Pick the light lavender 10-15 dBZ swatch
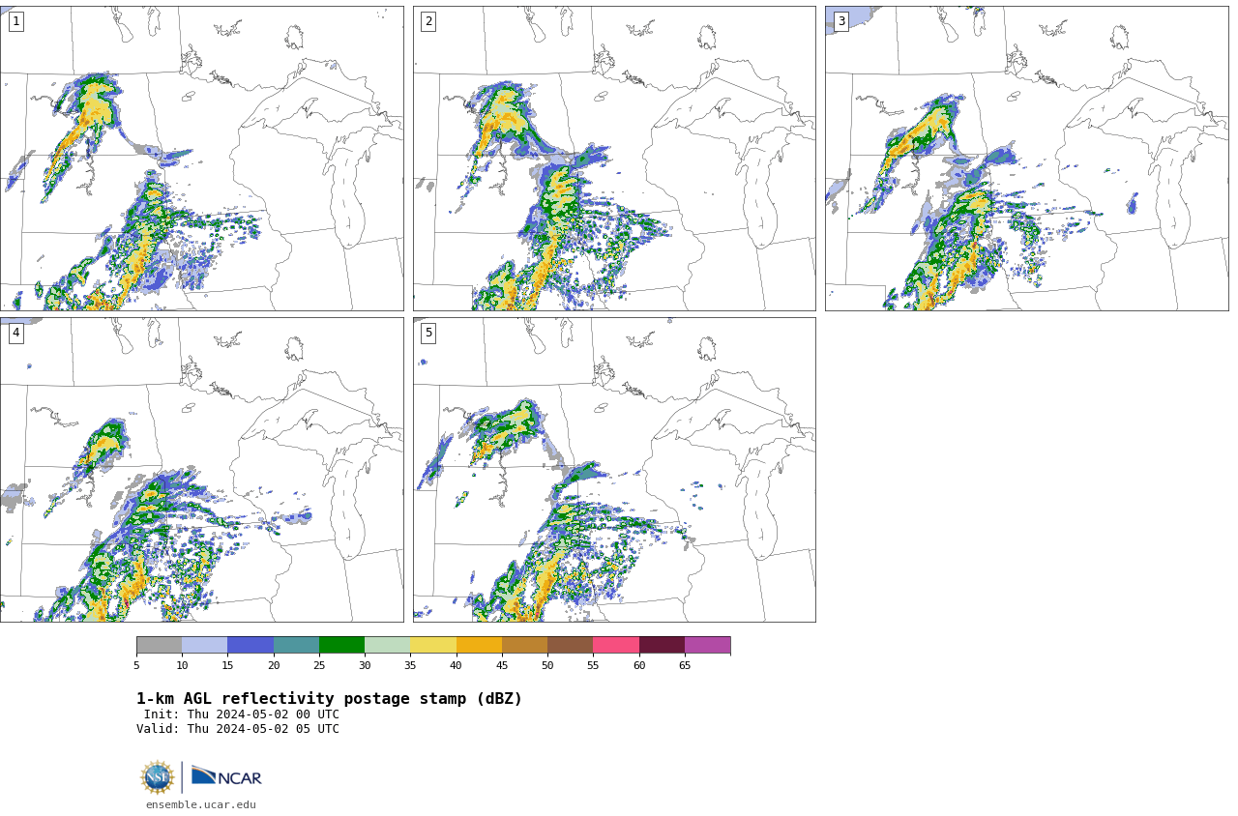 [205, 645]
